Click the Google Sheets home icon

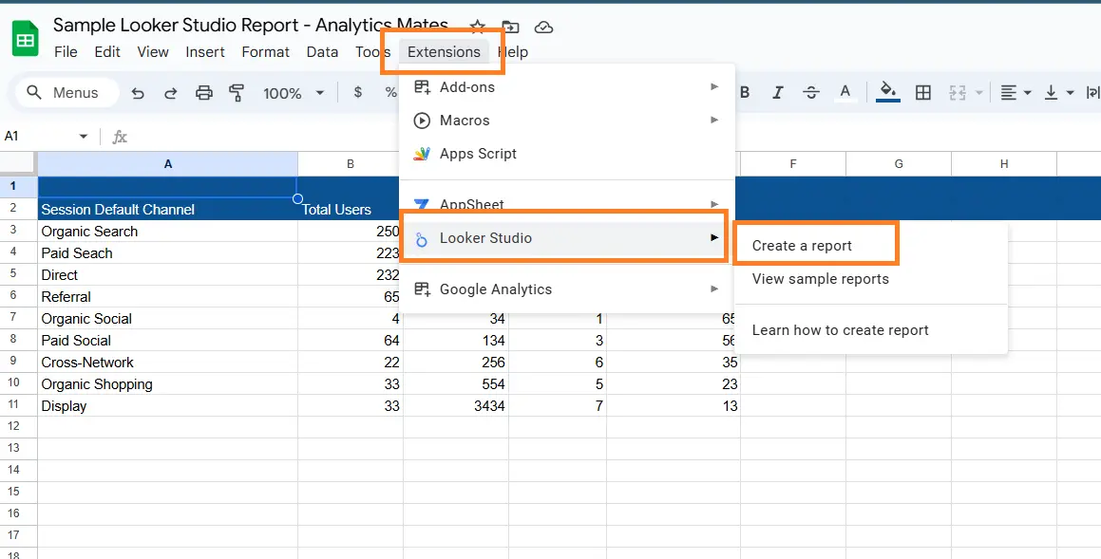click(26, 39)
